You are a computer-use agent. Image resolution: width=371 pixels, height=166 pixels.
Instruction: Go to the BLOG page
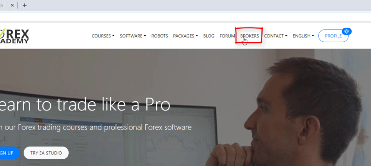click(209, 36)
